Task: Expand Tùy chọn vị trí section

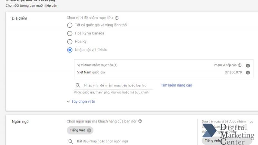Action: (83, 101)
